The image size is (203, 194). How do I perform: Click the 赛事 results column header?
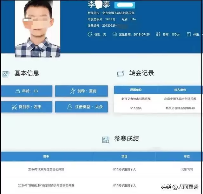point(46,157)
